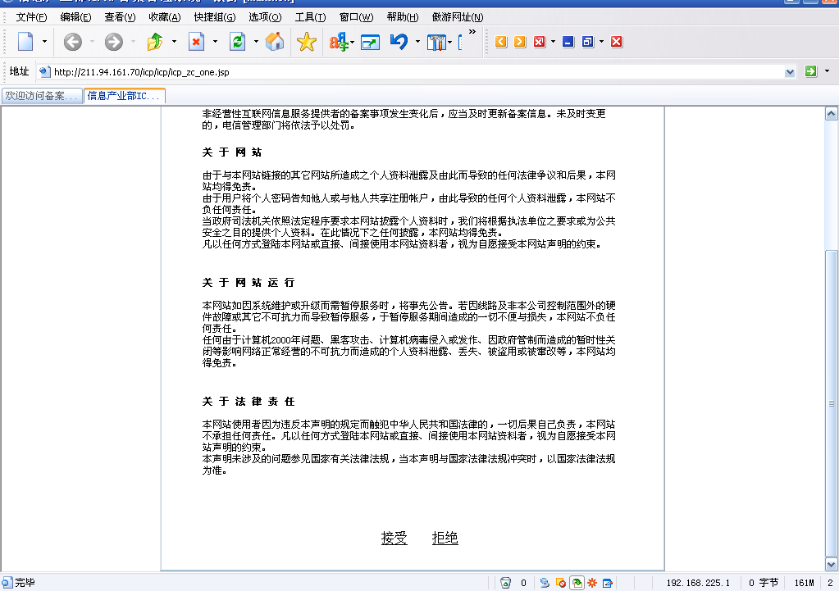Image resolution: width=839 pixels, height=591 pixels.
Task: Click the vertical scrollbar thumb
Action: click(832, 402)
